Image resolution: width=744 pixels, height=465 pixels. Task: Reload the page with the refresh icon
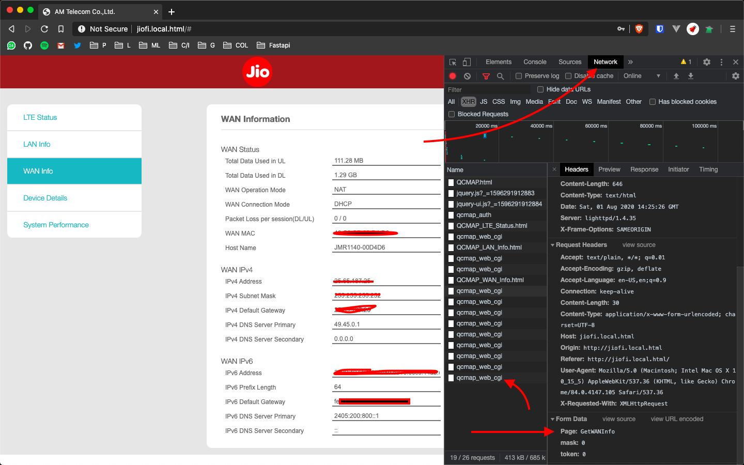pos(44,29)
